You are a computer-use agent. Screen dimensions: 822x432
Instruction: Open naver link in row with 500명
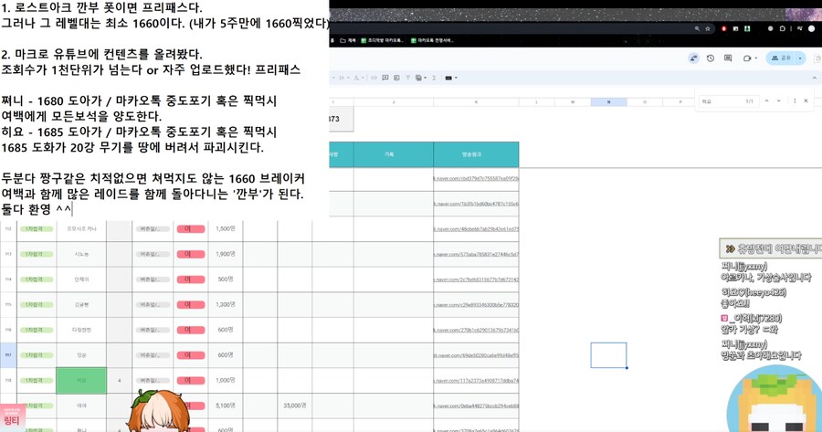pos(476,279)
